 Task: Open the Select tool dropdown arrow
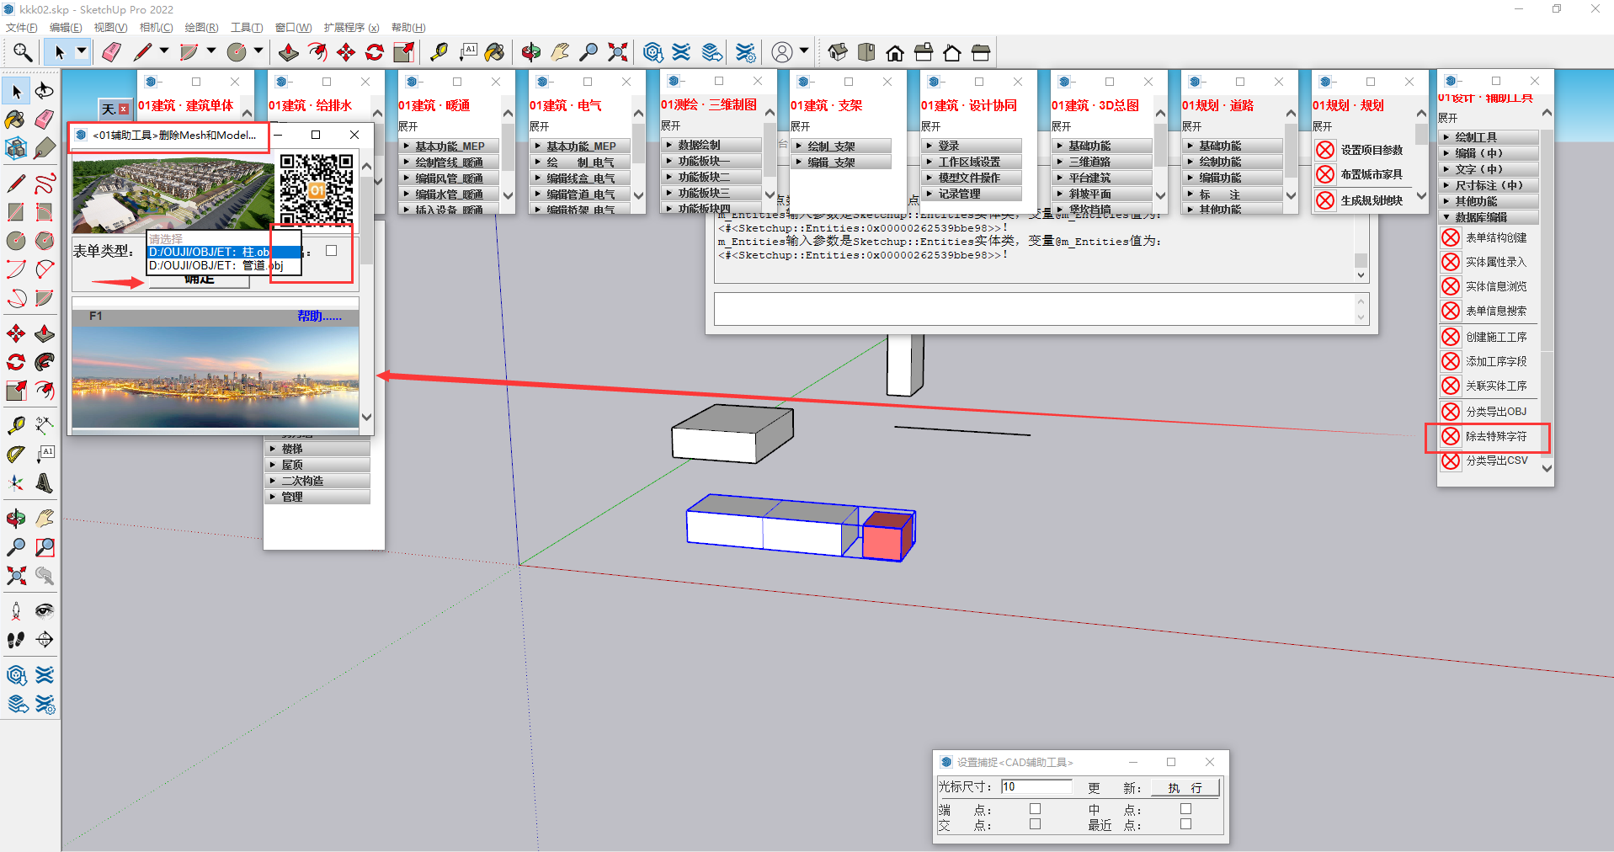tap(82, 51)
